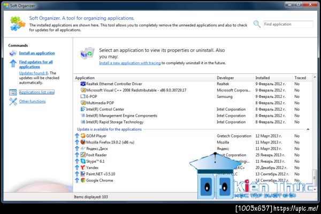321x214 pixels.
Task: Click the list scrollbar up arrow
Action: [x=315, y=77]
